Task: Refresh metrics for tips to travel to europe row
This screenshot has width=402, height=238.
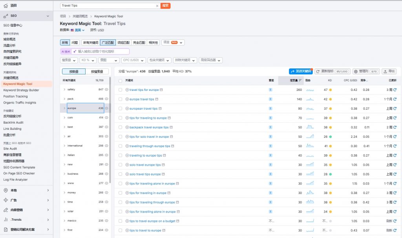Action: coord(395,230)
